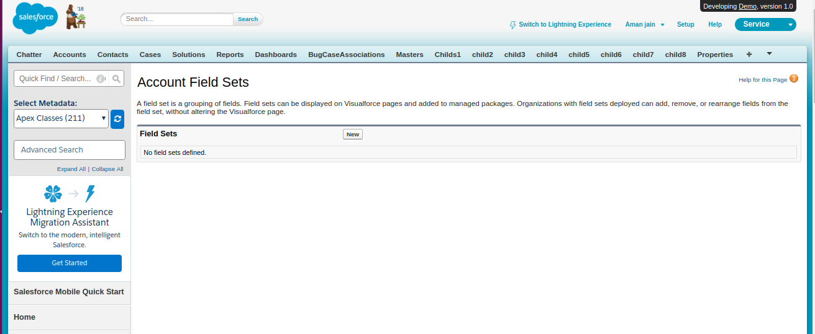The width and height of the screenshot is (815, 334).
Task: Switch to the Dashboards tab
Action: tap(276, 55)
